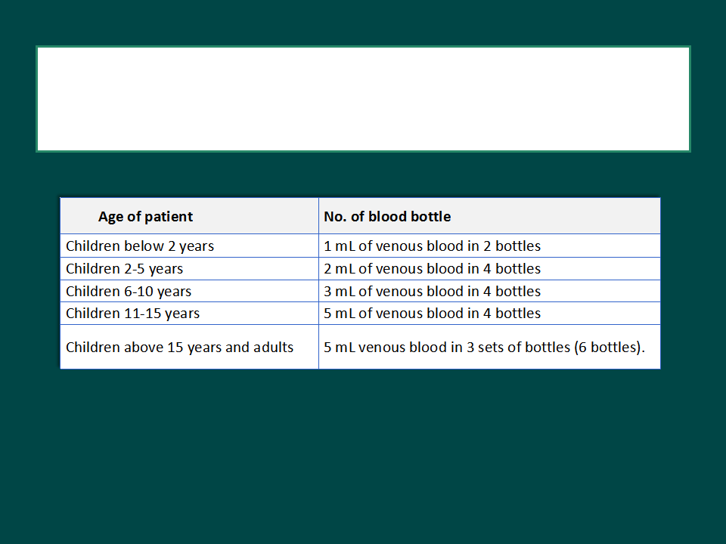Select '5 mL venous blood in 3 sets' cell
Screen dimensions: 726x544
489,347
